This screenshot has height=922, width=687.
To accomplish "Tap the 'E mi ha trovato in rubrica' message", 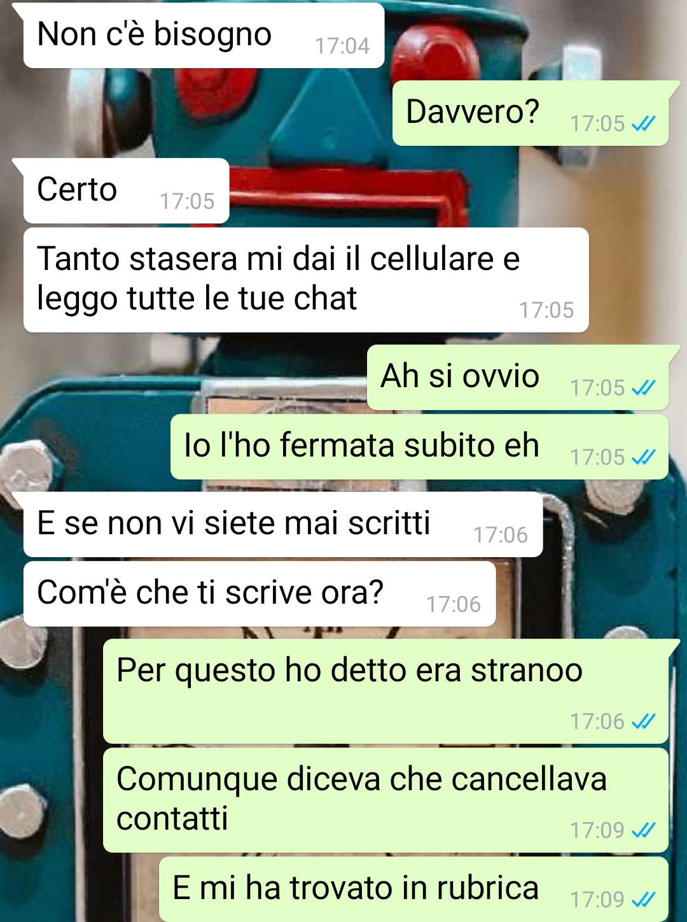I will [413, 889].
